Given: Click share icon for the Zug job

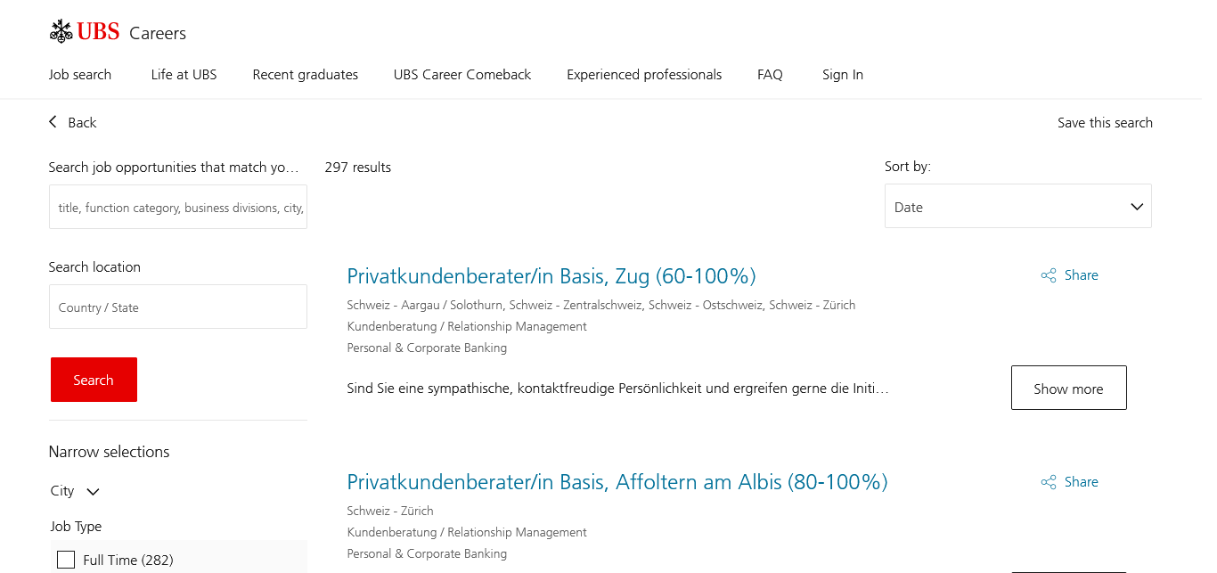Looking at the screenshot, I should click(1049, 275).
